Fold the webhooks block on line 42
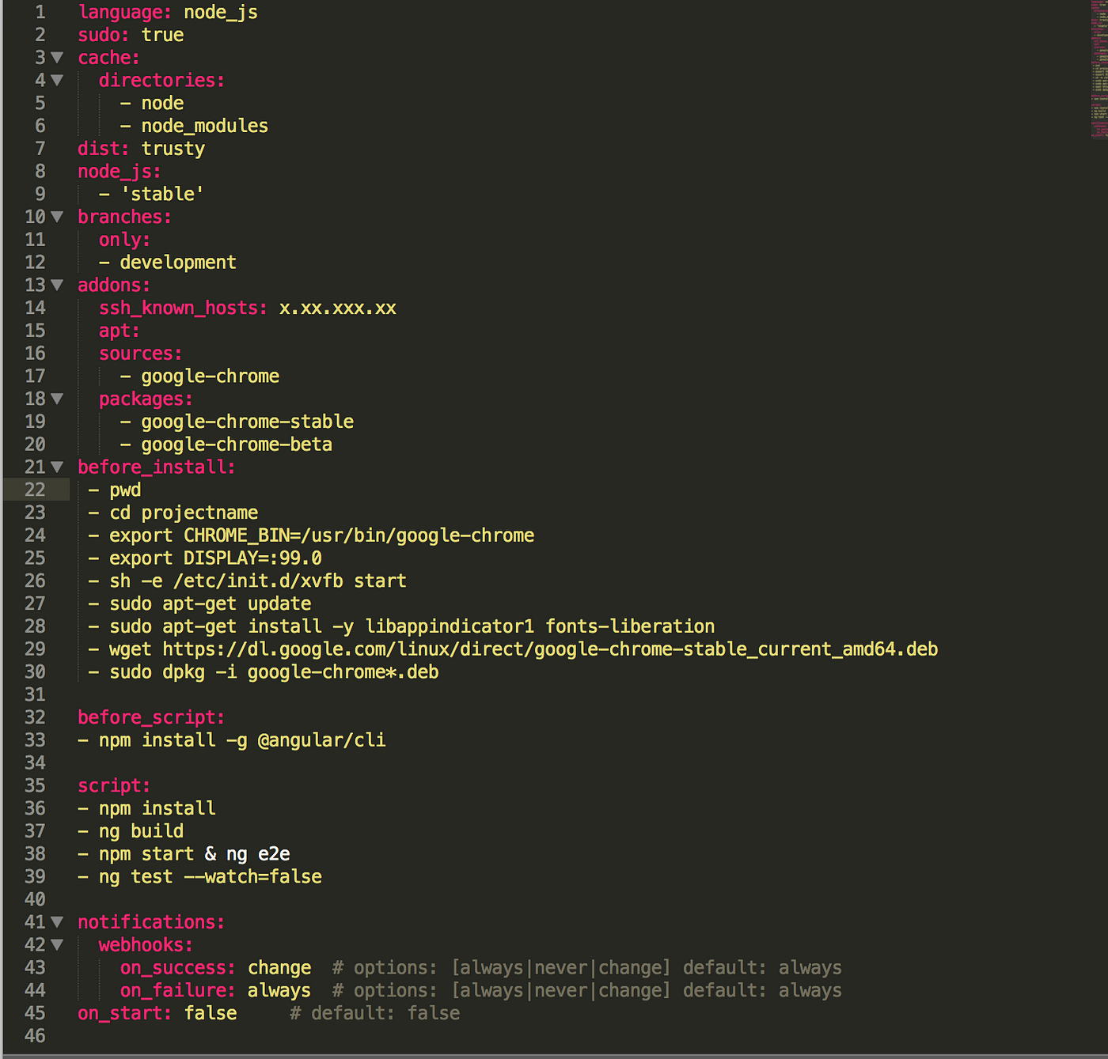The width and height of the screenshot is (1108, 1059). pyautogui.click(x=57, y=945)
